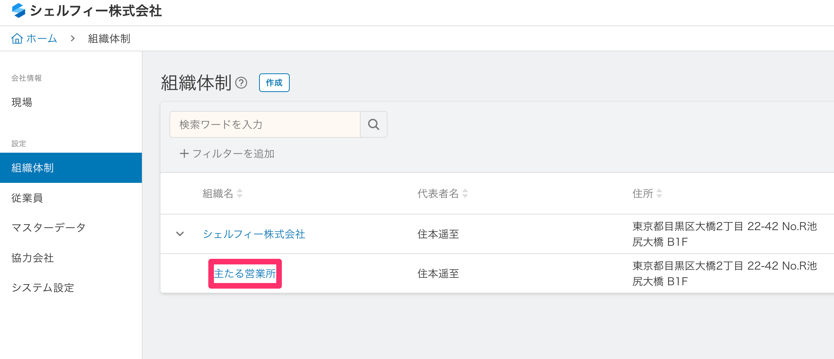834x359 pixels.
Task: Go to 協力会社 in sidebar
Action: 32,258
